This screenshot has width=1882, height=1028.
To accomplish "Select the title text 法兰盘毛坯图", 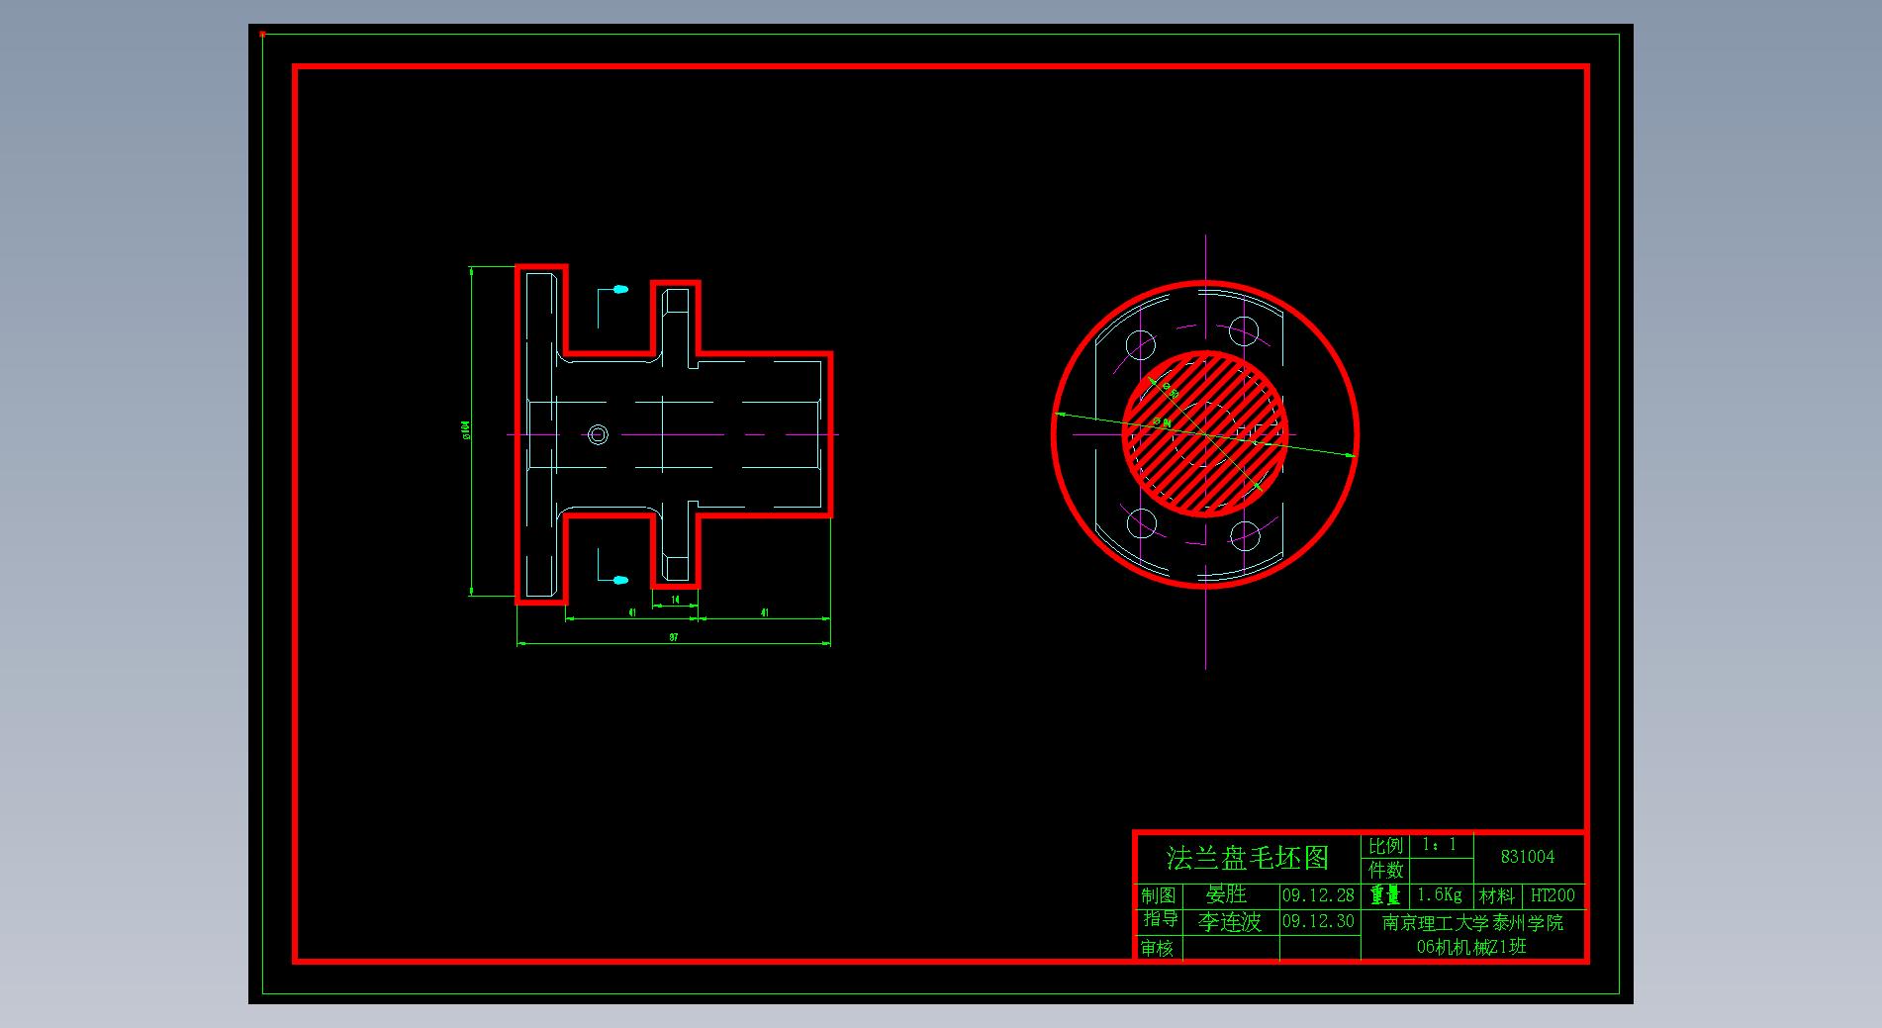I will [1247, 858].
